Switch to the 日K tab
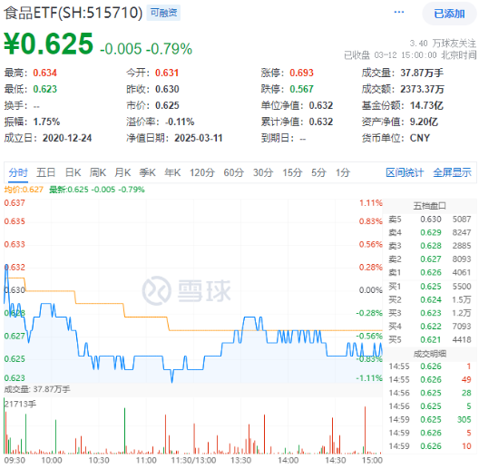 73,172
